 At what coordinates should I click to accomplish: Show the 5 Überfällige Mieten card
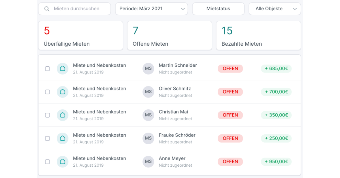point(81,36)
